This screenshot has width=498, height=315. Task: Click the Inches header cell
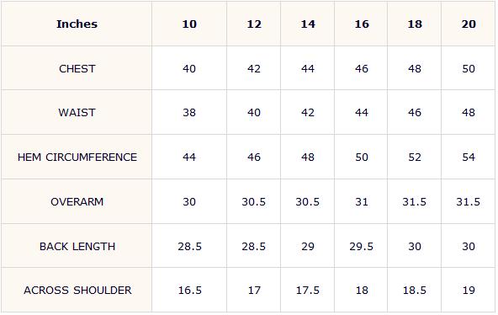click(x=77, y=24)
